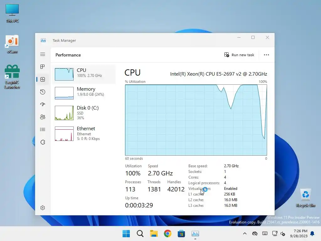Viewport: 321px width, 241px height.
Task: Open the Services page puzzle icon
Action: [x=43, y=142]
